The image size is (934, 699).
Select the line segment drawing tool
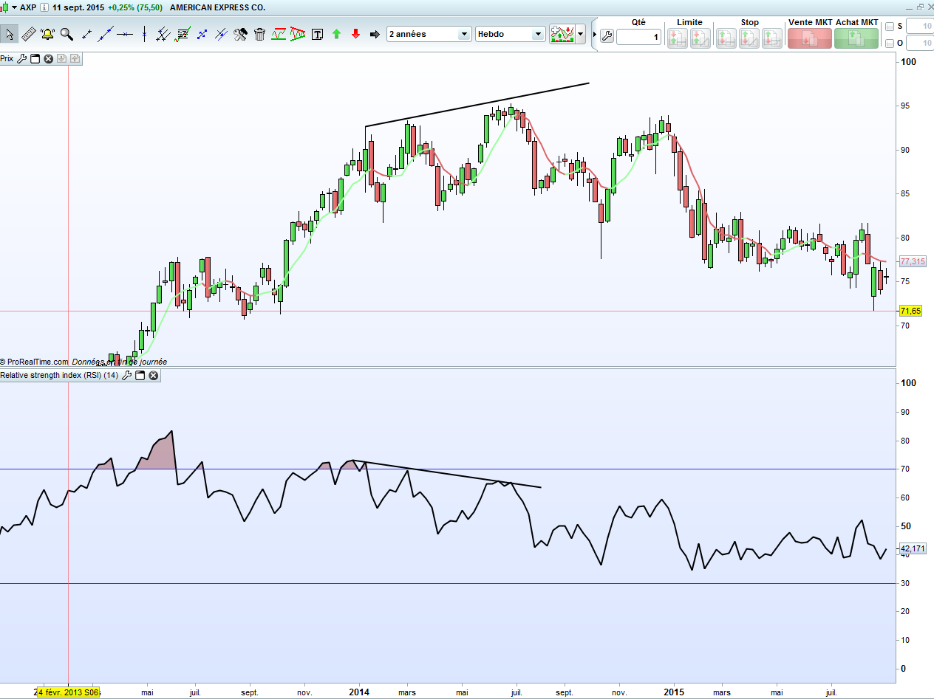(87, 34)
